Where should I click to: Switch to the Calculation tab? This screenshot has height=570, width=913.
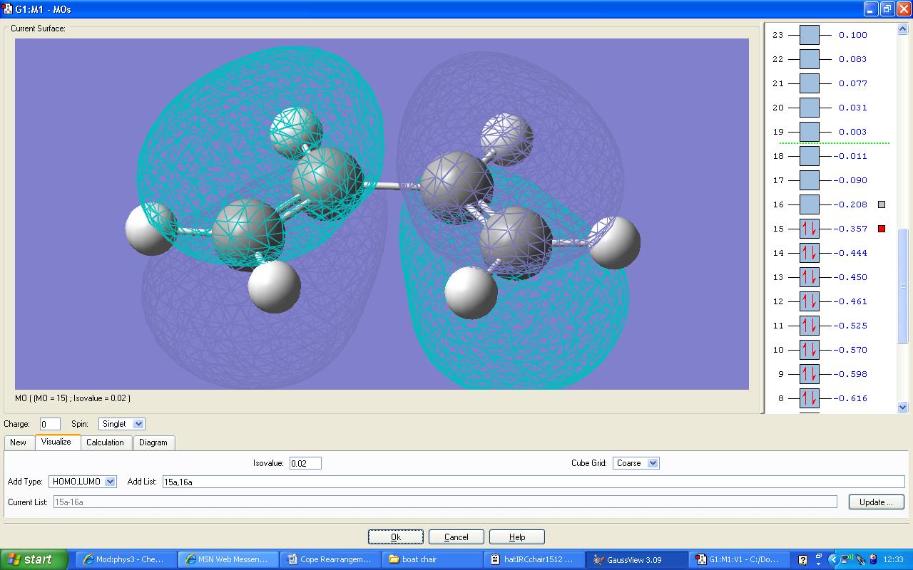click(x=105, y=442)
